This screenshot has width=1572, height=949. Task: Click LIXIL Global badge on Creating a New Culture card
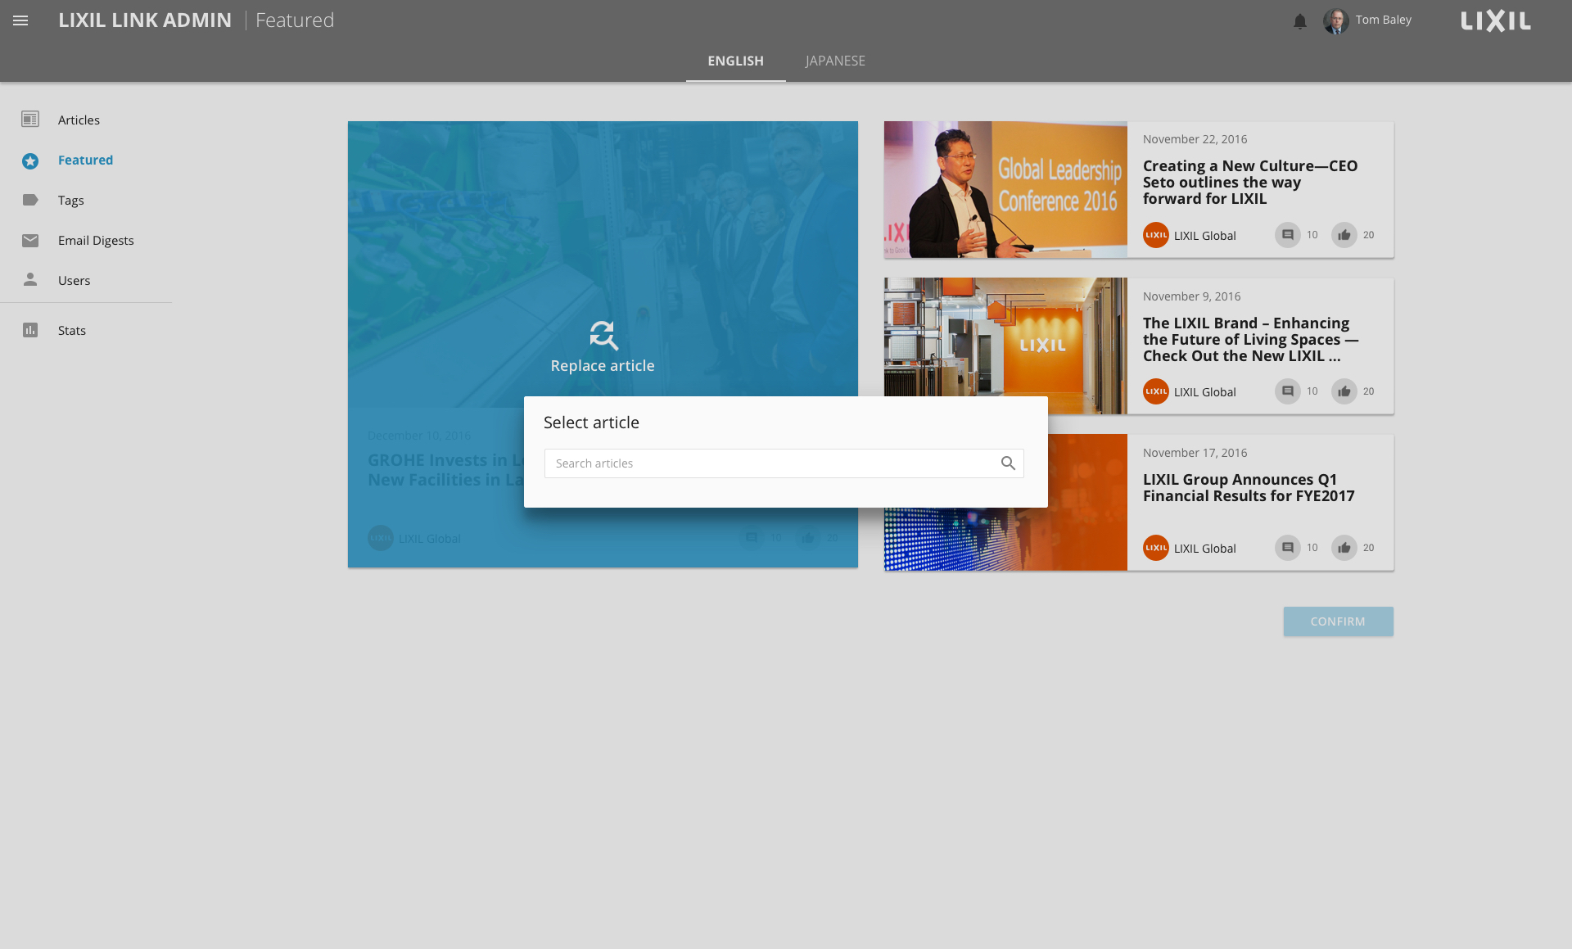pyautogui.click(x=1156, y=235)
